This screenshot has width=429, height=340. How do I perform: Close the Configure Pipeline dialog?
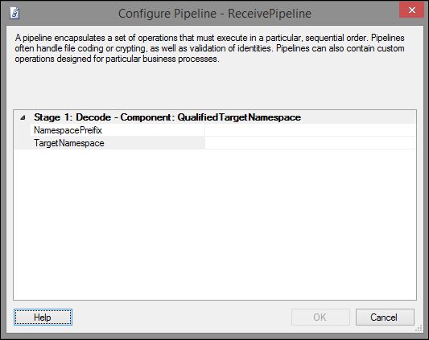411,10
